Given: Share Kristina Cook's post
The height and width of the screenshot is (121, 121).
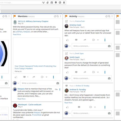Looking at the screenshot, I should pyautogui.click(x=85, y=40).
